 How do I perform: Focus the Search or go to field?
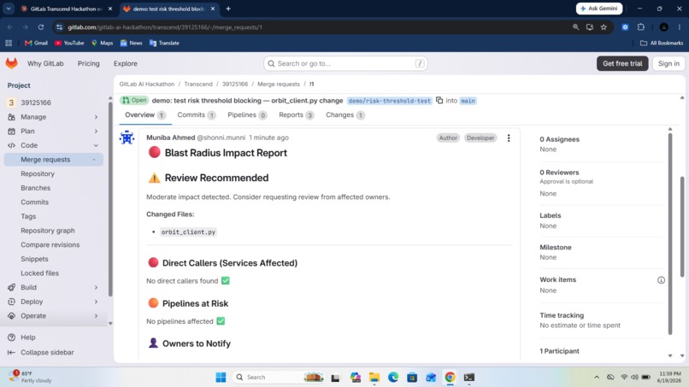(345, 63)
